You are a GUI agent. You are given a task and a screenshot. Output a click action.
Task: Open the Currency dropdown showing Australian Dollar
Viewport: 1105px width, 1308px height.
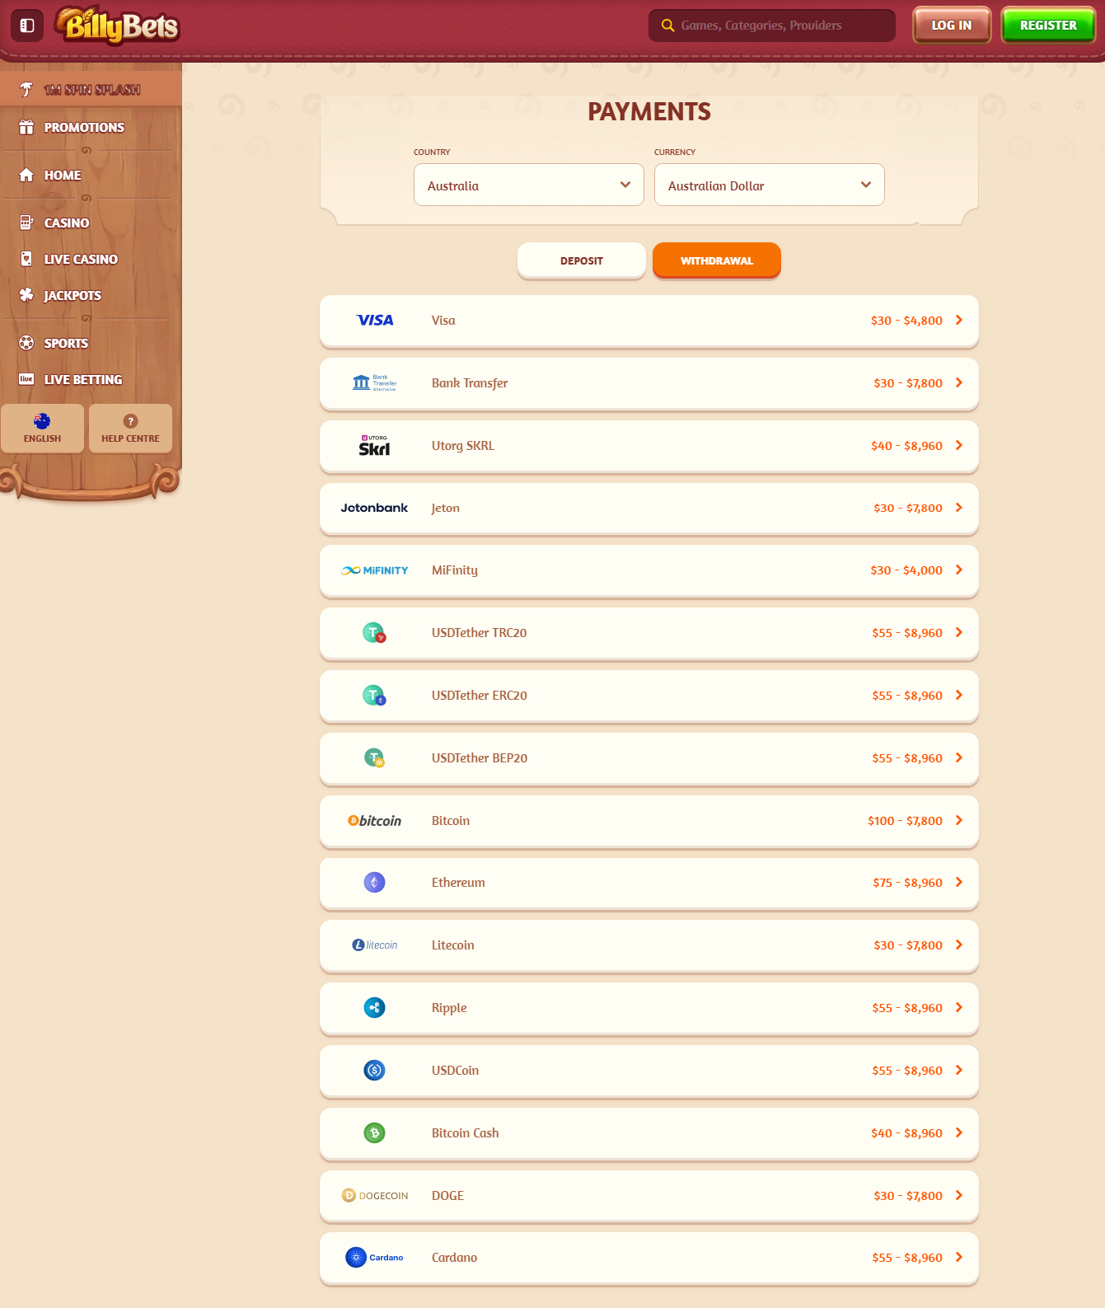(x=770, y=185)
